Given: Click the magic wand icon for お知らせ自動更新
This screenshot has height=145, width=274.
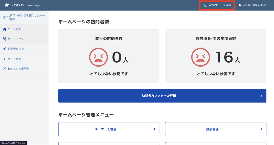Looking at the screenshot, I should pos(4,69).
